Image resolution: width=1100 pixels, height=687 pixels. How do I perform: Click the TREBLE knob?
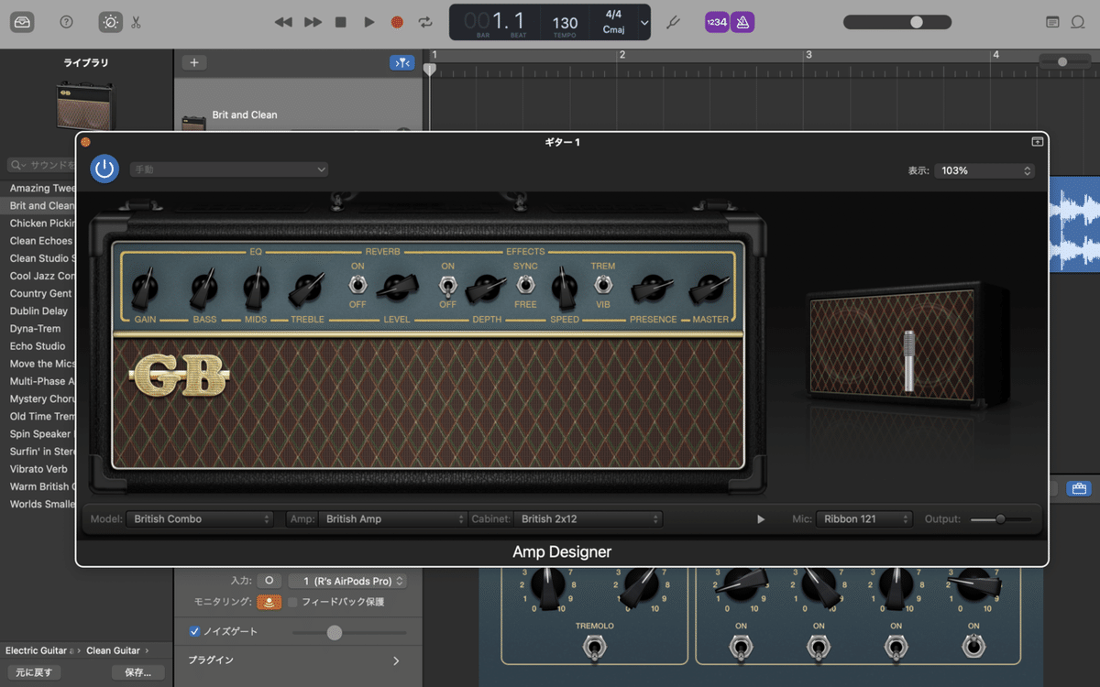point(306,290)
